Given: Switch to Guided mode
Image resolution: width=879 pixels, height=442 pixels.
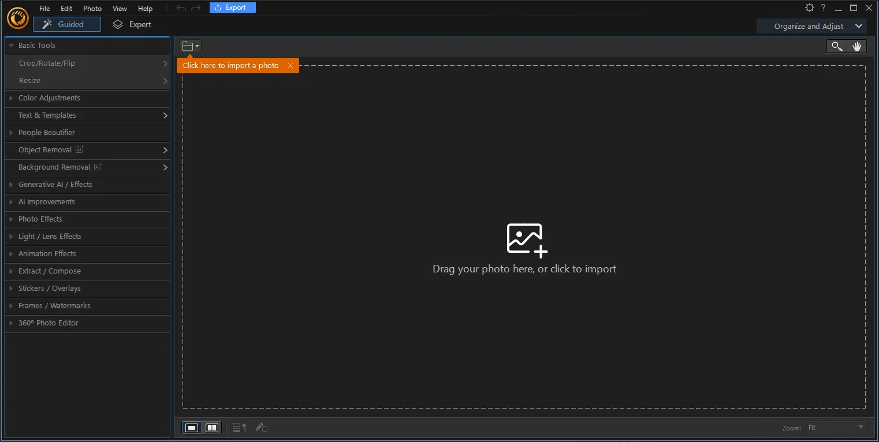Looking at the screenshot, I should pyautogui.click(x=67, y=24).
